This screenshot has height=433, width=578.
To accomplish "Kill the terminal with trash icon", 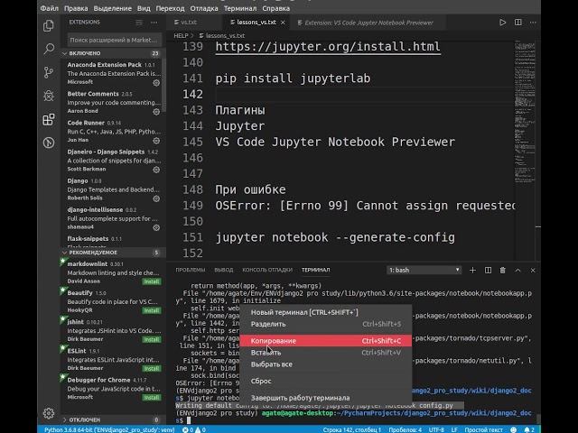I will (502, 271).
